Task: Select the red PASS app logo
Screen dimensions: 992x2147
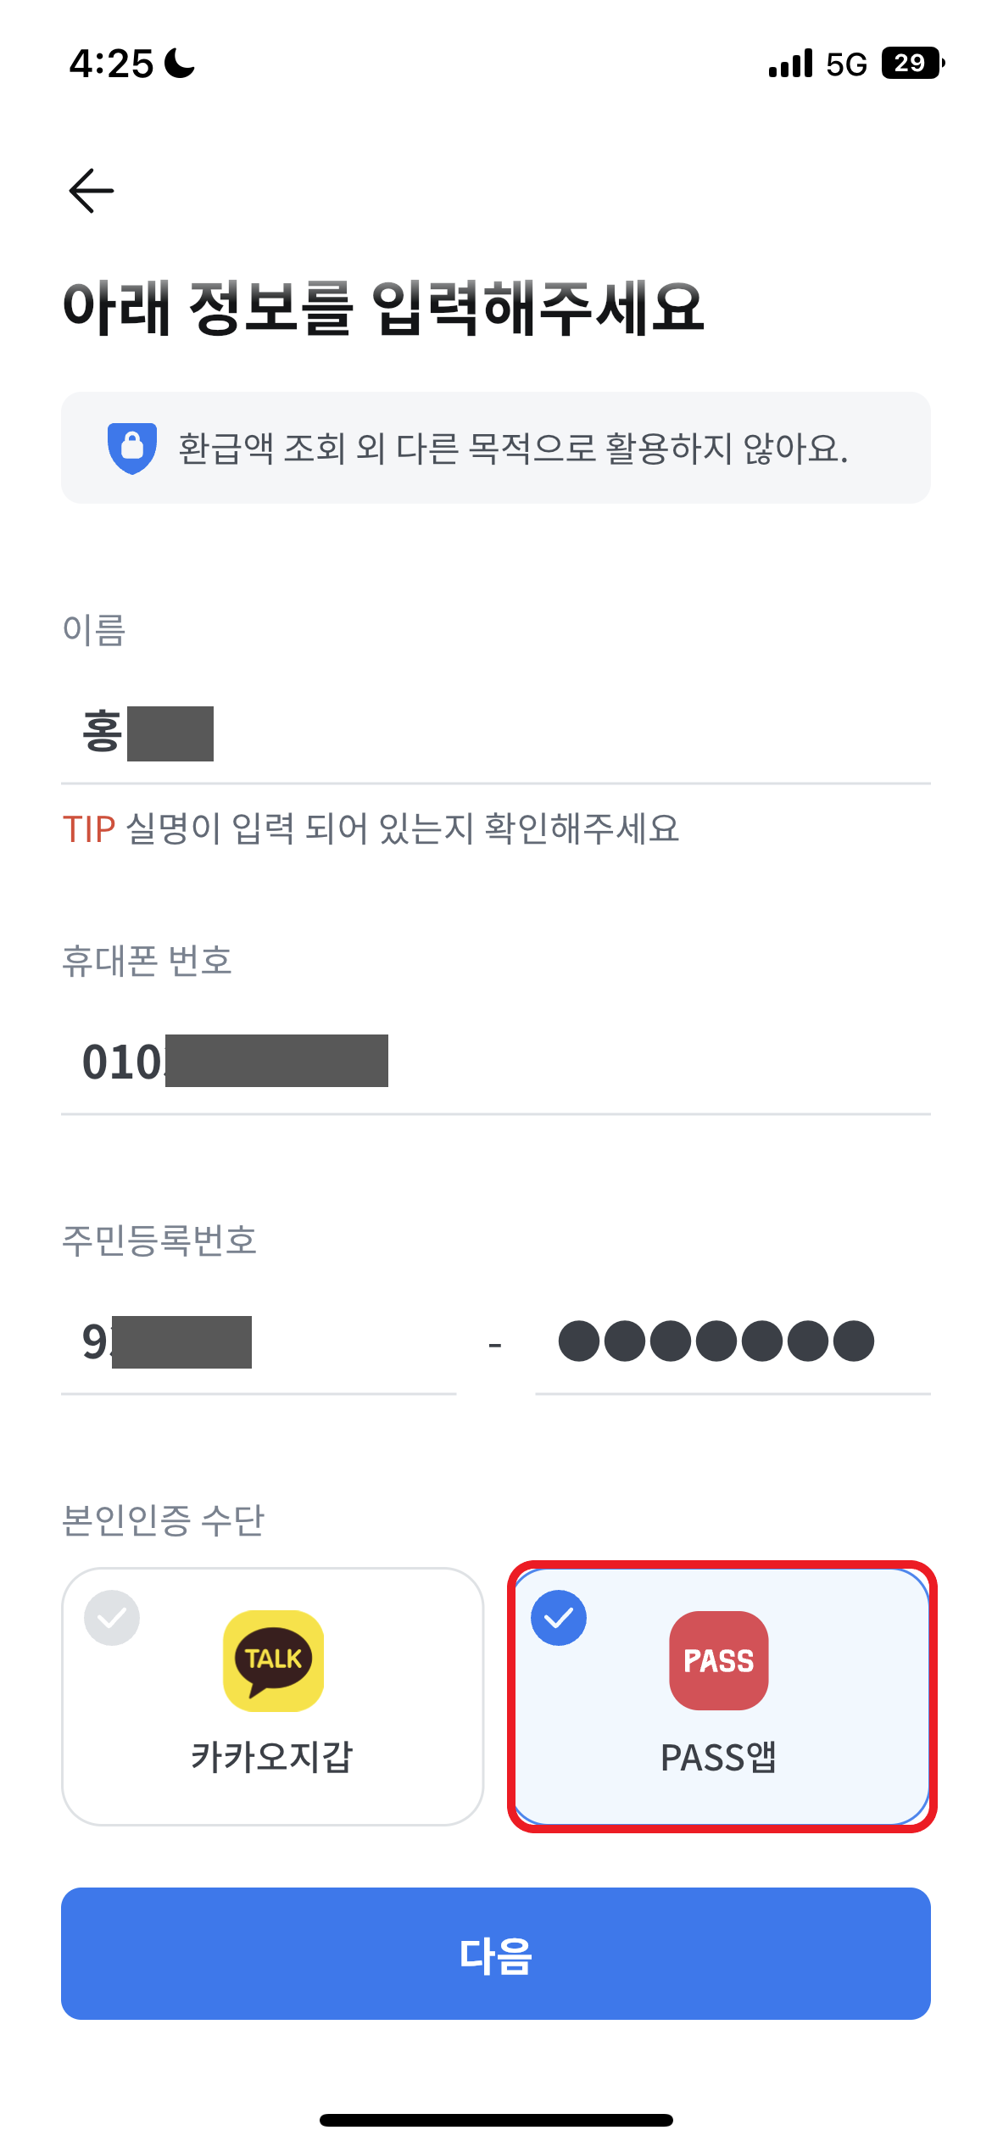Action: pyautogui.click(x=719, y=1660)
